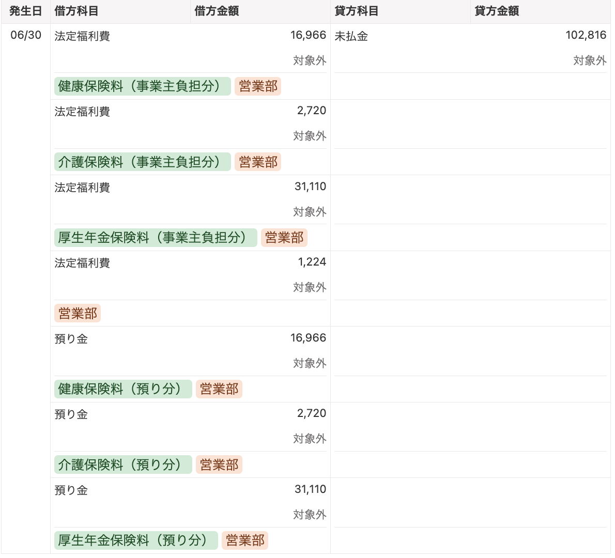Select amount 16,966 of the 預り金 line
The width and height of the screenshot is (615, 558).
tap(309, 338)
